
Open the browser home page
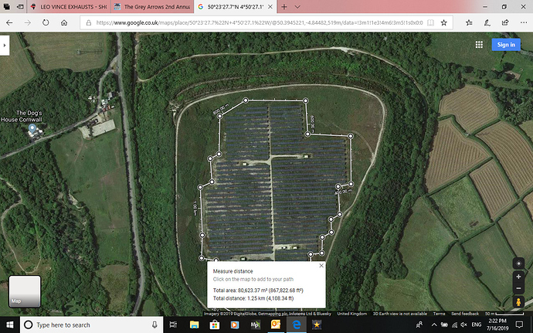pyautogui.click(x=64, y=22)
